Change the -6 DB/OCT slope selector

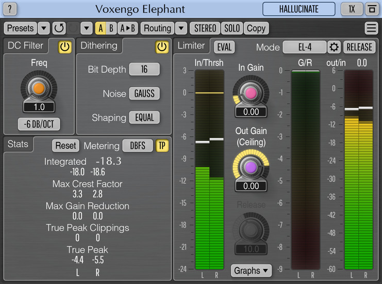tap(39, 124)
